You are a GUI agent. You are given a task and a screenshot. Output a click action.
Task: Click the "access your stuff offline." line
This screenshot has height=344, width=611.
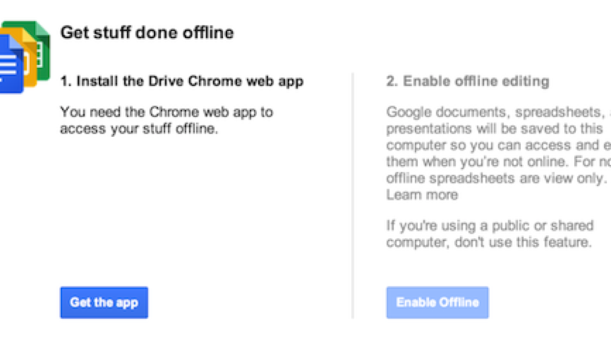coord(139,129)
